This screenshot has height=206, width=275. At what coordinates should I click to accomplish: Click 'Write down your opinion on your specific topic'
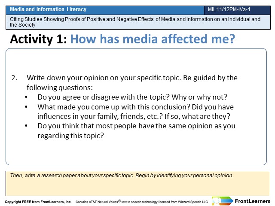coord(104,78)
